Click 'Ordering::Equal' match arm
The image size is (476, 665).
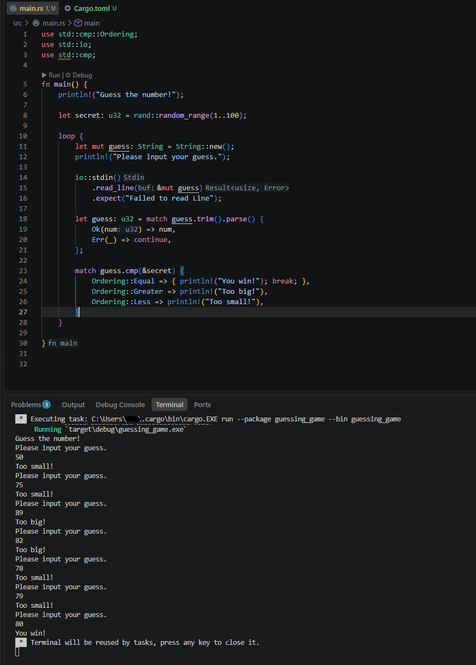[x=123, y=281]
